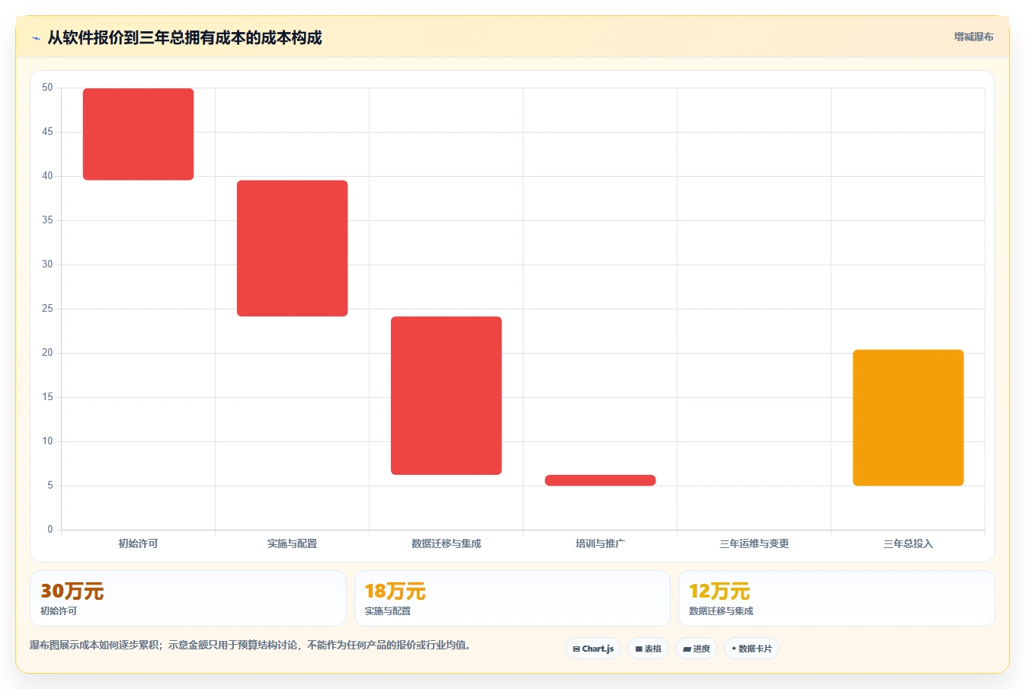The height and width of the screenshot is (689, 1025).
Task: Click the 表格 tag chip
Action: point(649,649)
